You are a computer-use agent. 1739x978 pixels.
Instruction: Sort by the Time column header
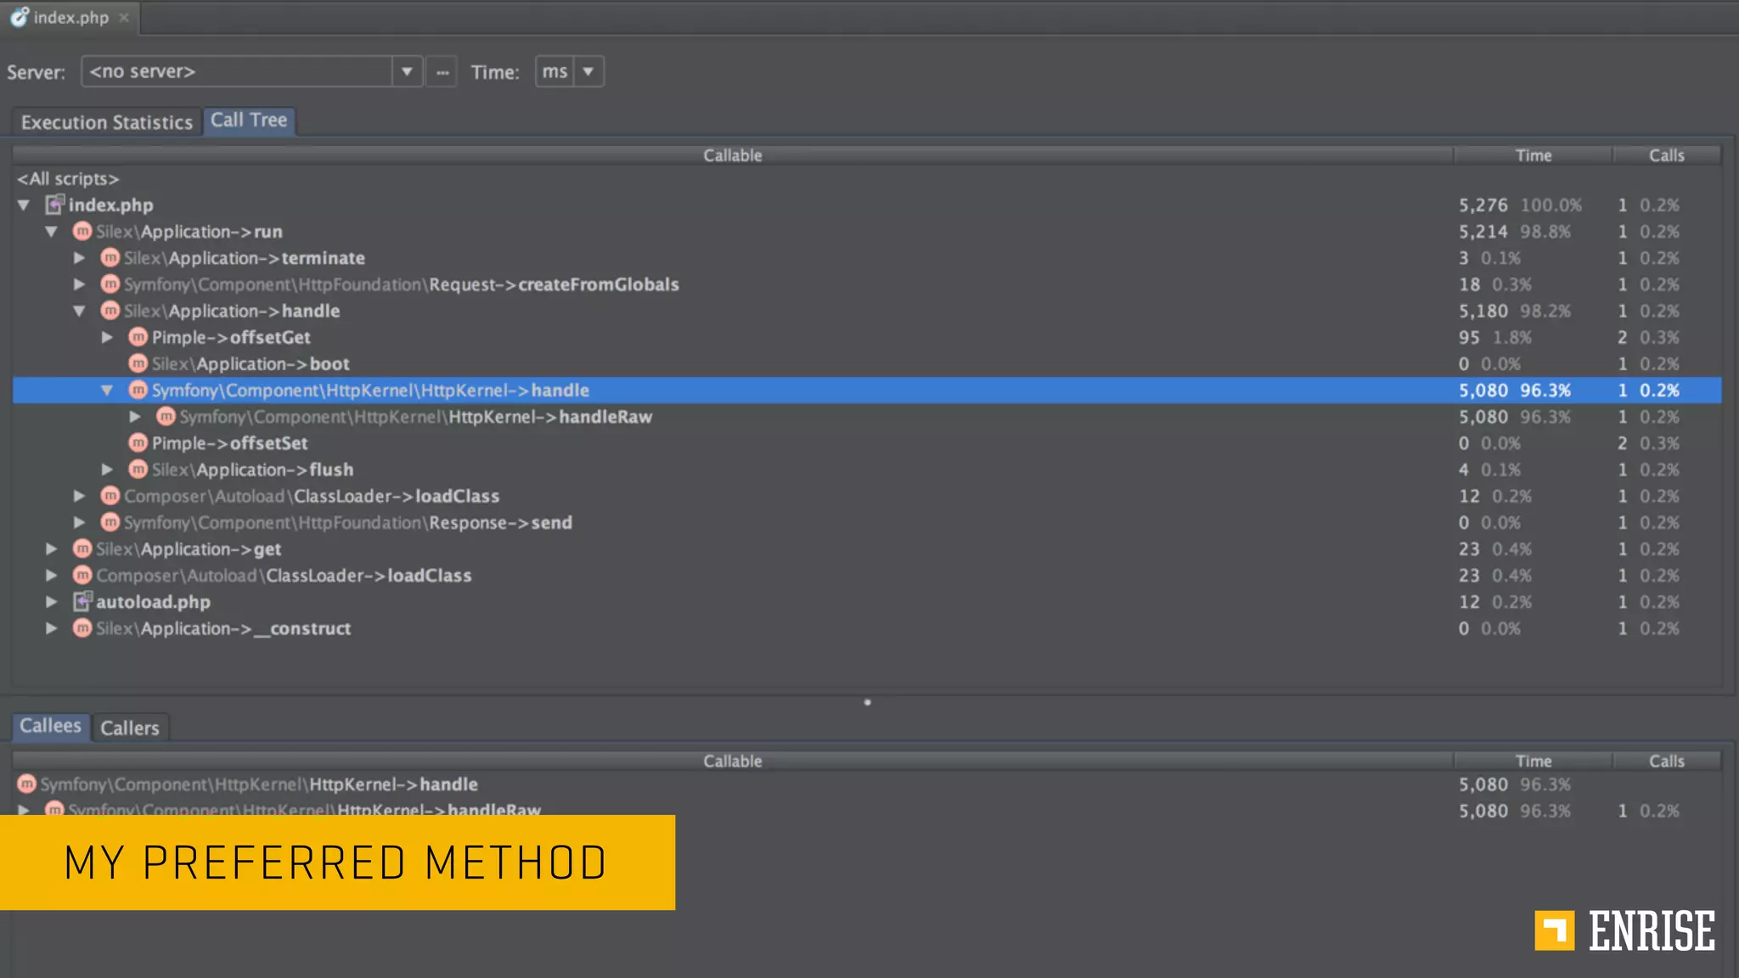pyautogui.click(x=1533, y=155)
